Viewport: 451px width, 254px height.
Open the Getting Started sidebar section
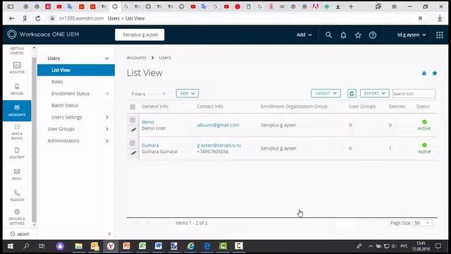point(17,51)
